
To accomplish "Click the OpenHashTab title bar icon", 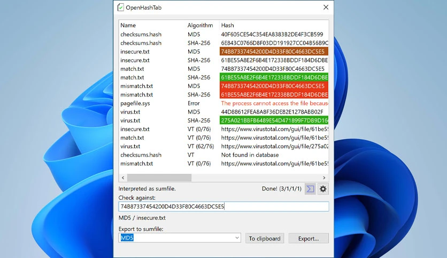I will (121, 7).
